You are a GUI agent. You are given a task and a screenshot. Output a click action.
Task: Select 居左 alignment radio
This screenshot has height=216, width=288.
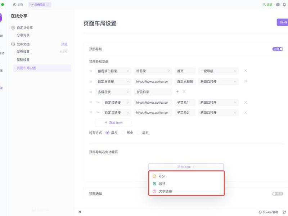(107, 132)
